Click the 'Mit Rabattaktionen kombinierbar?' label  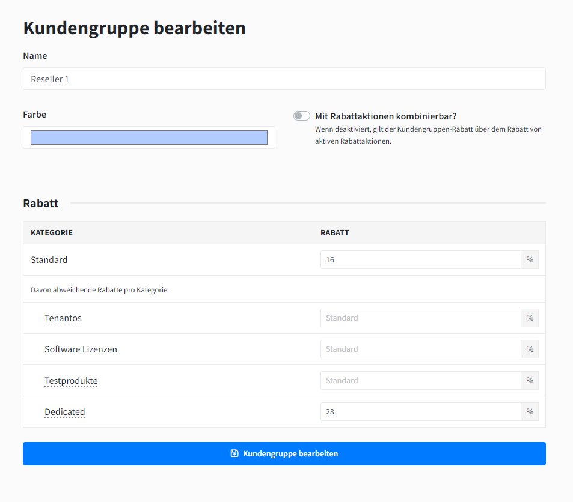(x=385, y=116)
